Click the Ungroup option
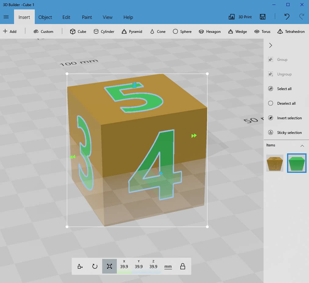This screenshot has height=283, width=309. tap(280, 74)
